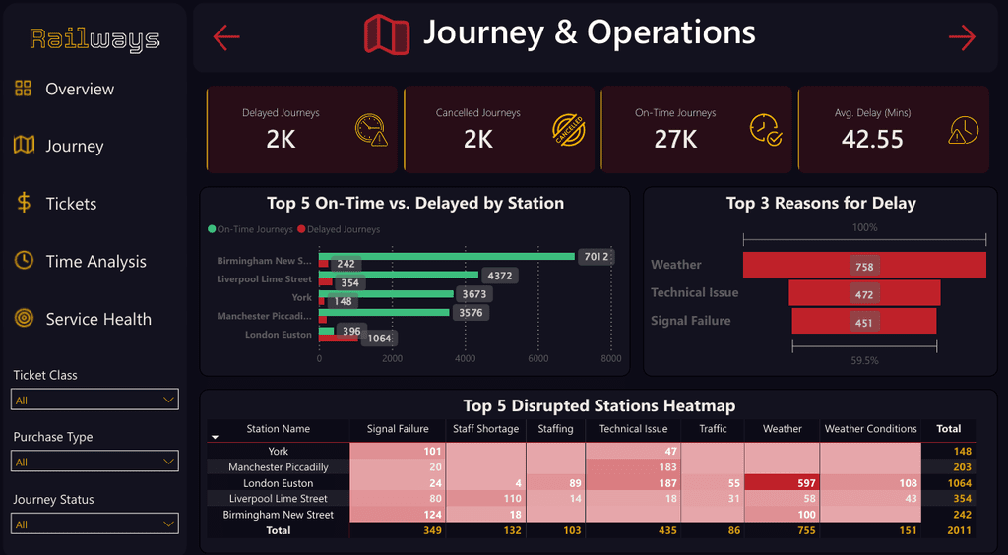Click the red right arrow navigation icon

coord(962,37)
